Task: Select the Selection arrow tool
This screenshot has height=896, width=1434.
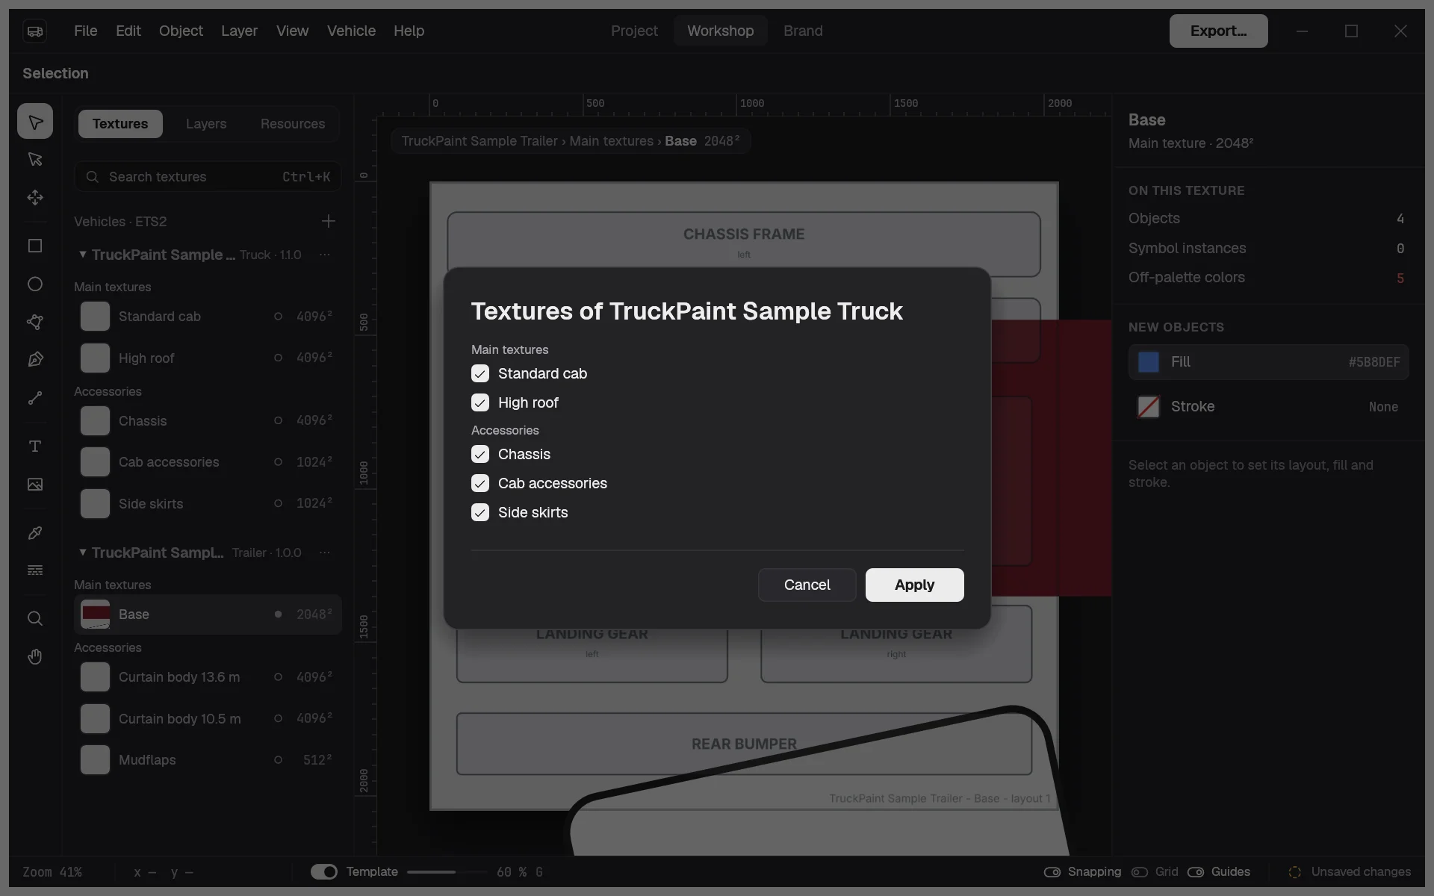Action: [35, 121]
